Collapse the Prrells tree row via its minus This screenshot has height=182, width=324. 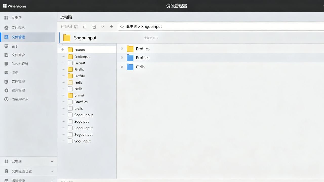click(63, 69)
